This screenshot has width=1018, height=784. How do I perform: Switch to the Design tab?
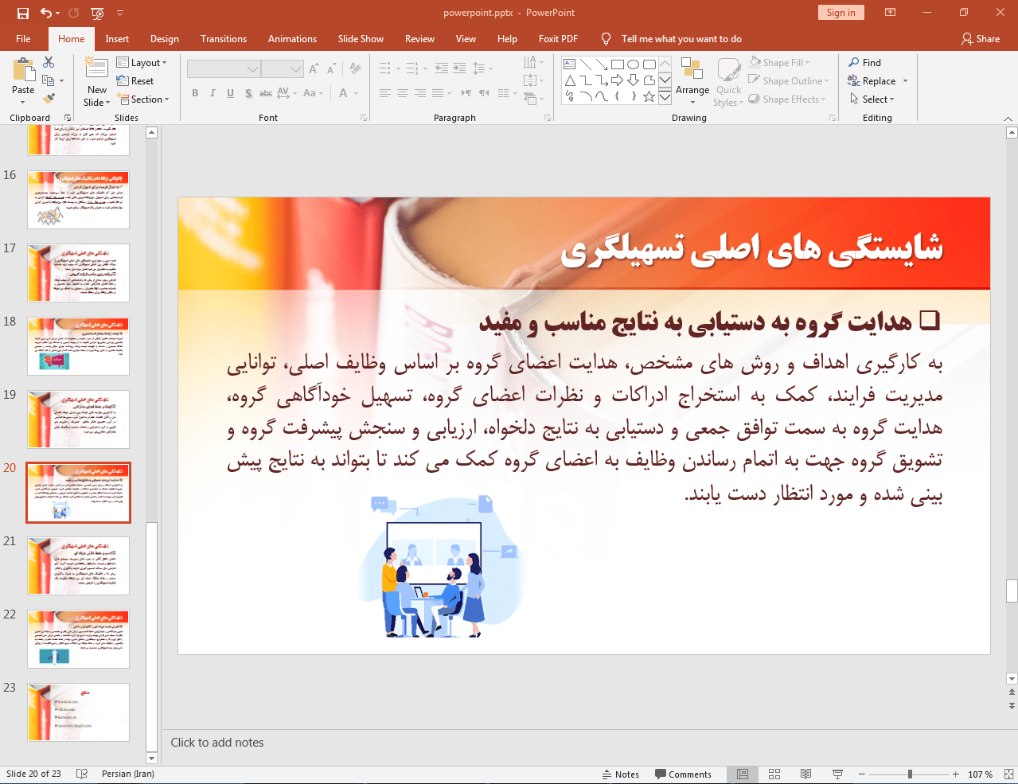pyautogui.click(x=165, y=38)
